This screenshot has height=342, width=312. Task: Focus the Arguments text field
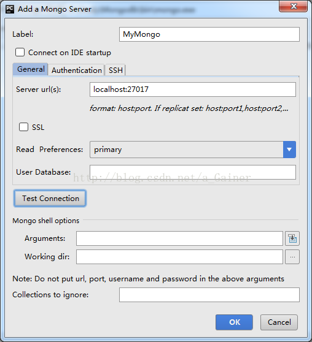click(x=179, y=238)
